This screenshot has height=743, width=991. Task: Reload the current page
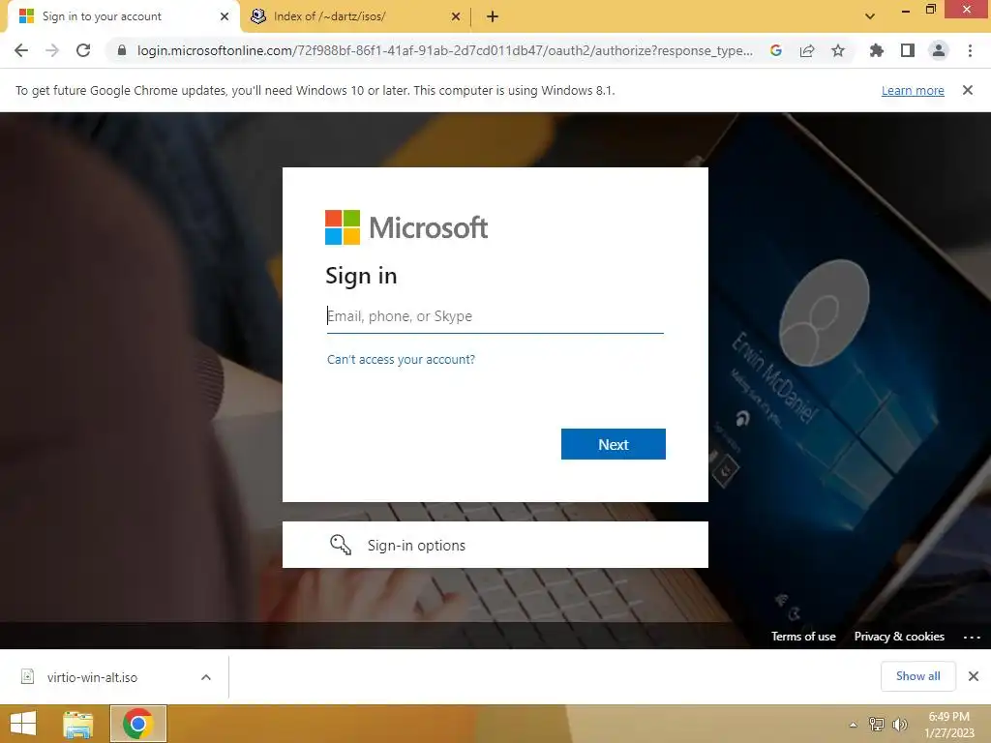point(83,50)
